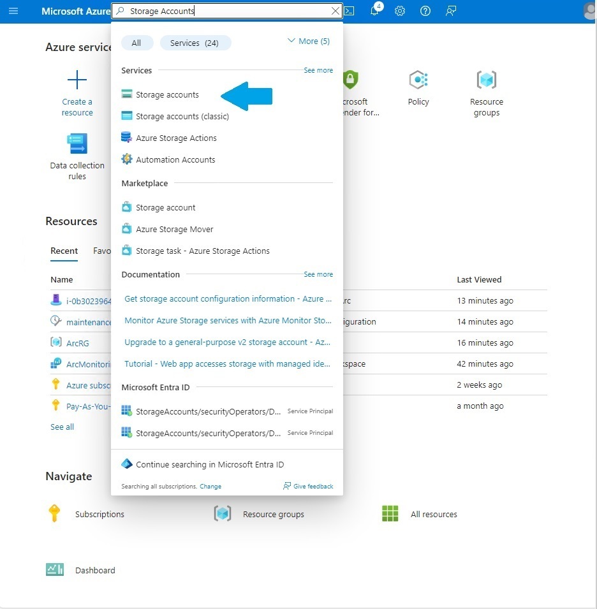597x609 pixels.
Task: Click the Storage accounts (classic) icon
Action: [127, 115]
